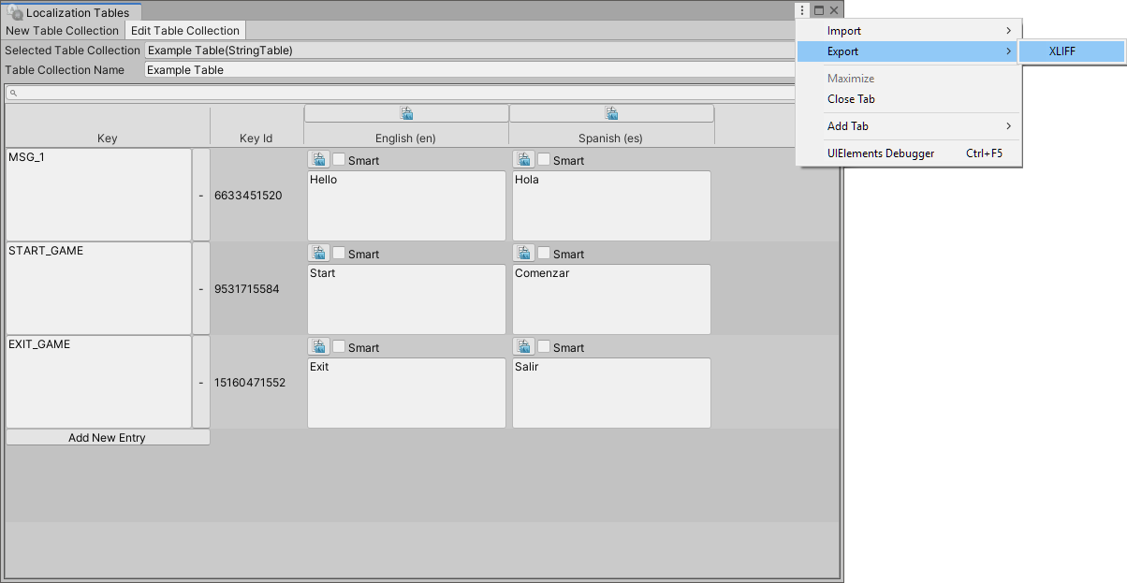Enable Smart for the English Hello entry
This screenshot has height=583, width=1127.
click(339, 160)
